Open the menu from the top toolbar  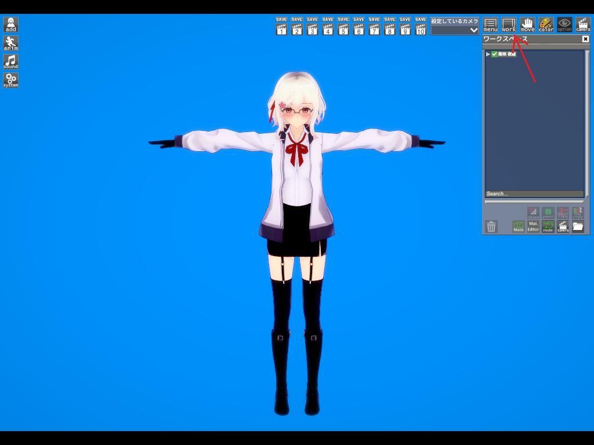pos(491,24)
